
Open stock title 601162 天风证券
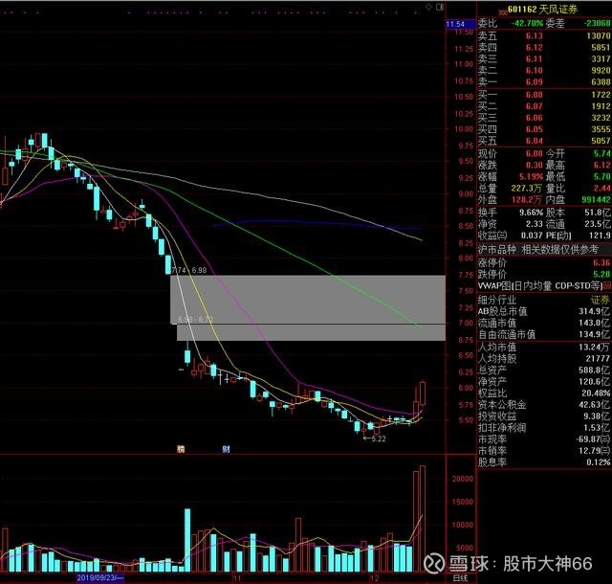tap(542, 10)
